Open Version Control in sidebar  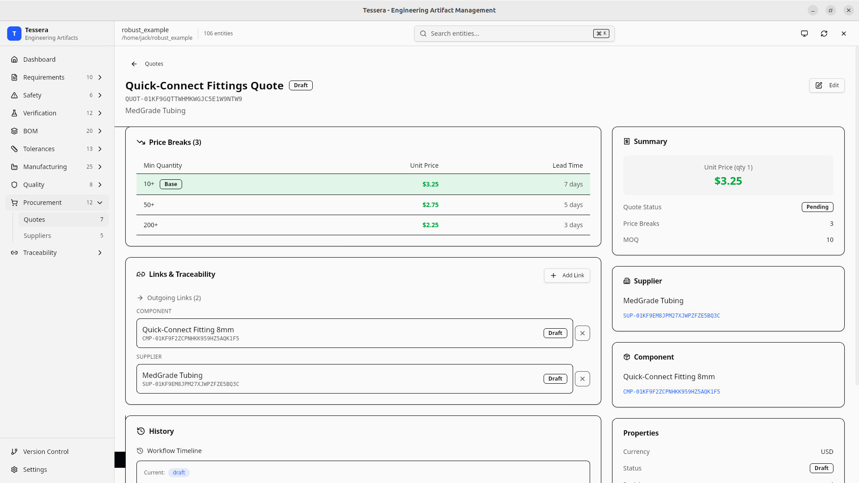[x=46, y=452]
